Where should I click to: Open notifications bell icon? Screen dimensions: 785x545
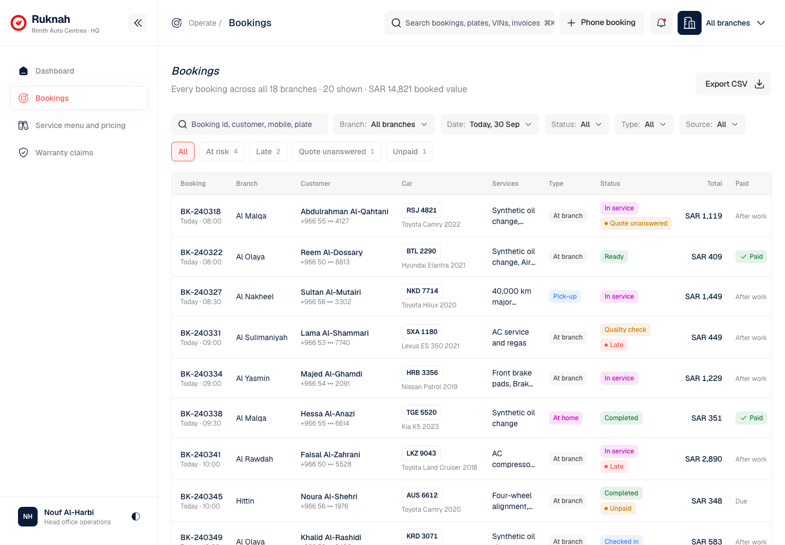click(x=661, y=23)
